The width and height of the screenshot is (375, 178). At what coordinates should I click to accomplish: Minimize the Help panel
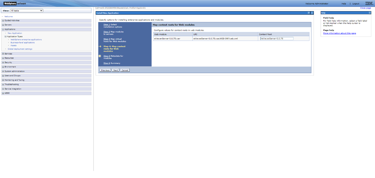click(370, 13)
